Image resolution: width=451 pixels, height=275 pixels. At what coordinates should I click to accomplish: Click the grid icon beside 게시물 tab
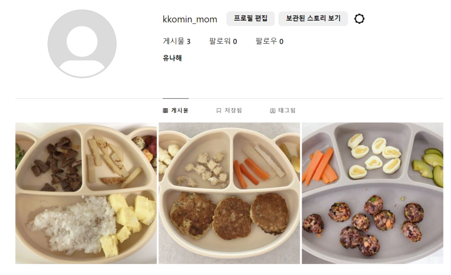tap(165, 110)
